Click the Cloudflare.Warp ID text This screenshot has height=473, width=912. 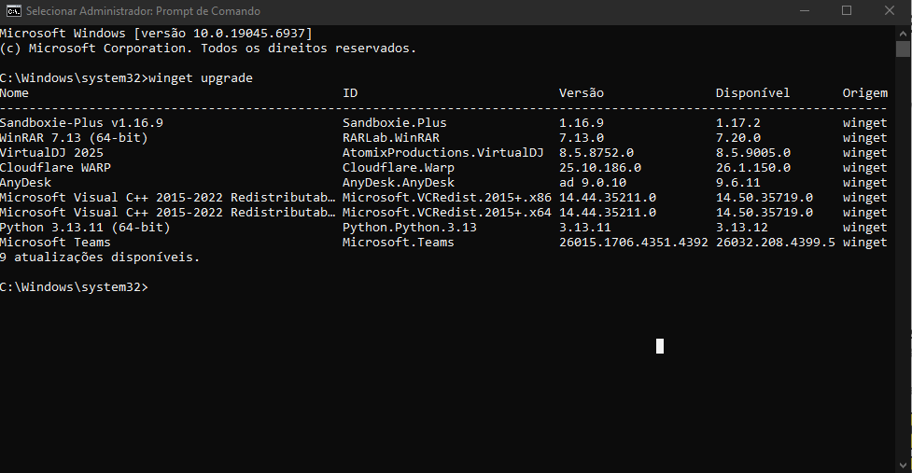399,168
